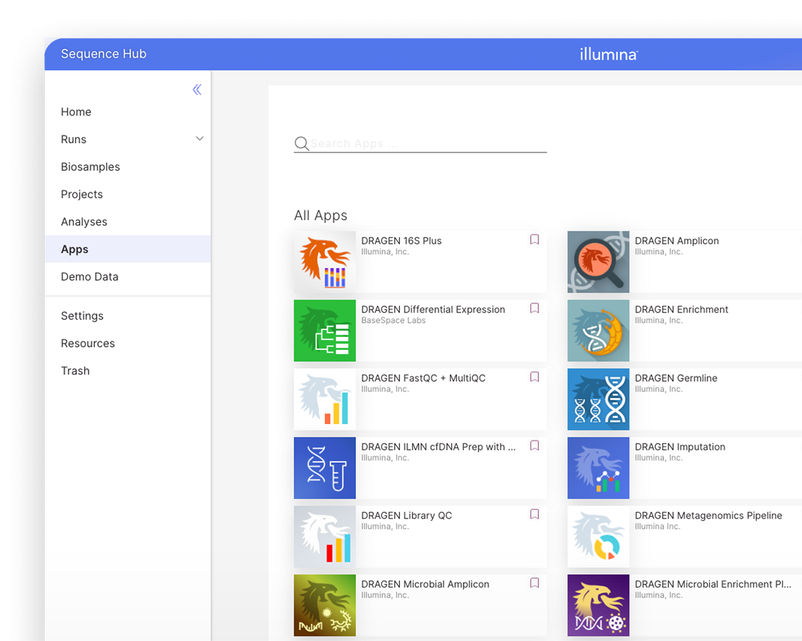The width and height of the screenshot is (802, 641).
Task: Bookmark the DRAGEN 16S Plus app
Action: [535, 240]
